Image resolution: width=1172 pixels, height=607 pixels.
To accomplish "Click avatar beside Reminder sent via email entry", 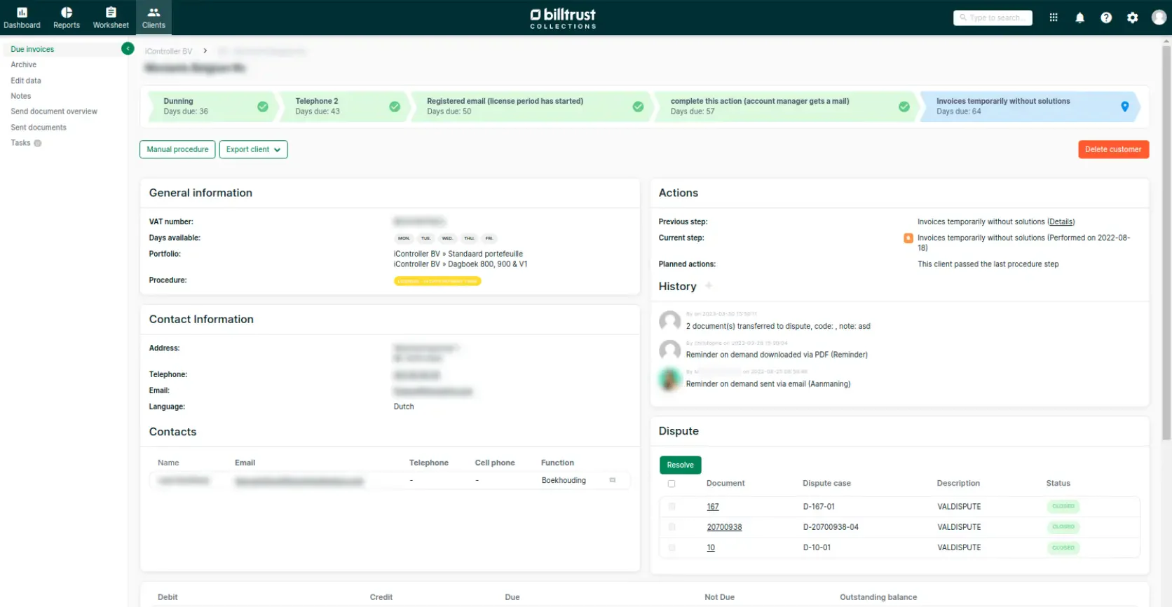I will click(x=670, y=379).
